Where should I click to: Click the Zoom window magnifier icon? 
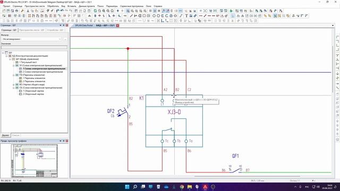tap(99, 11)
